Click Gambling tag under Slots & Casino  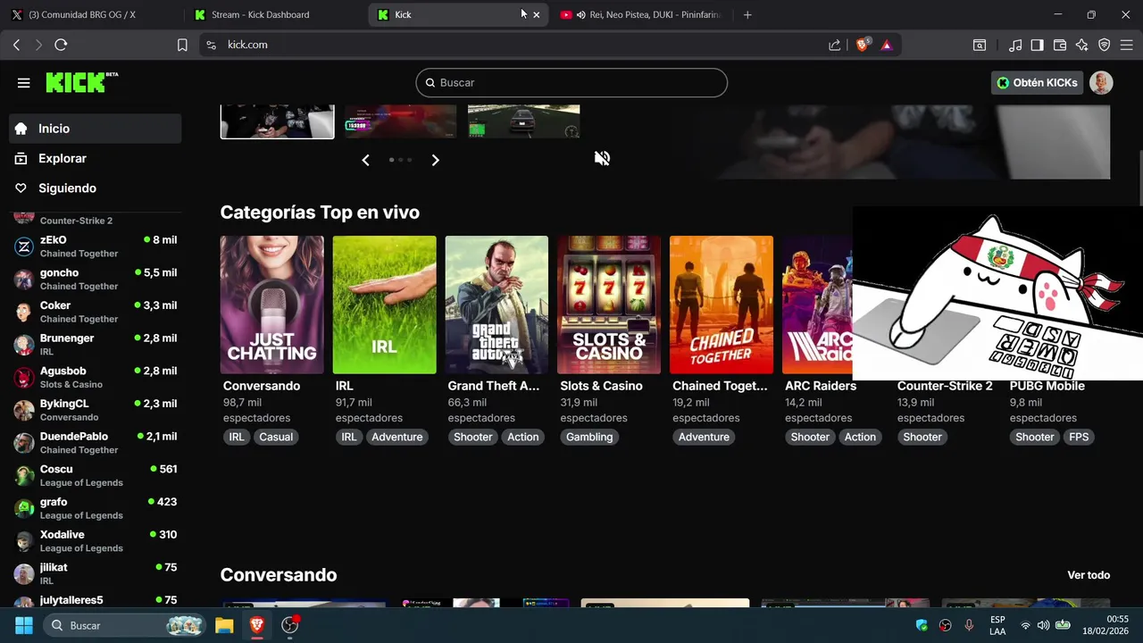click(589, 437)
